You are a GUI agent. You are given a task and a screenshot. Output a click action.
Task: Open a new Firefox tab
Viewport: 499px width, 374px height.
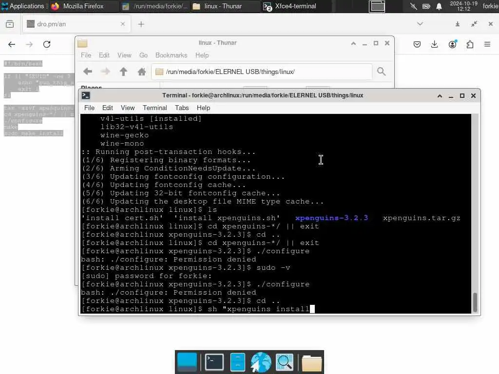[x=141, y=24]
